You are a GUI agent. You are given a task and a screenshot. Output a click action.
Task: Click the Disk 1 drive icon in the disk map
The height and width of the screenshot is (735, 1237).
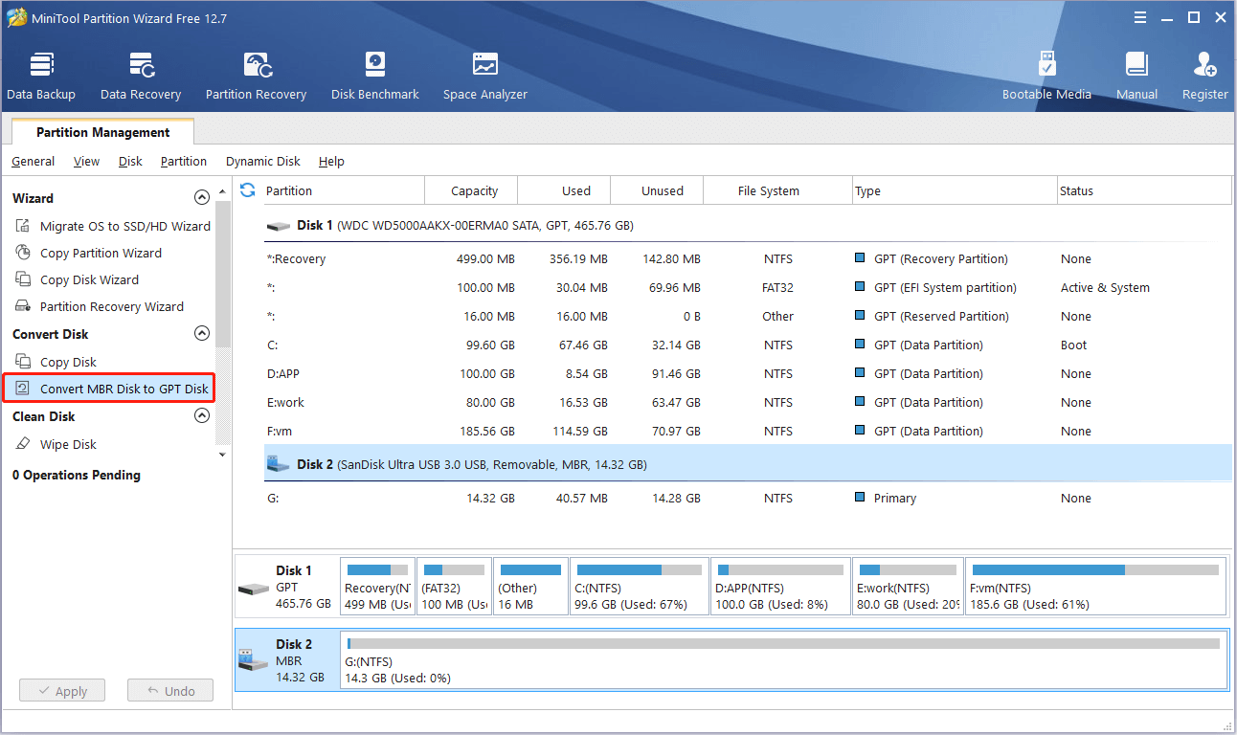coord(253,588)
